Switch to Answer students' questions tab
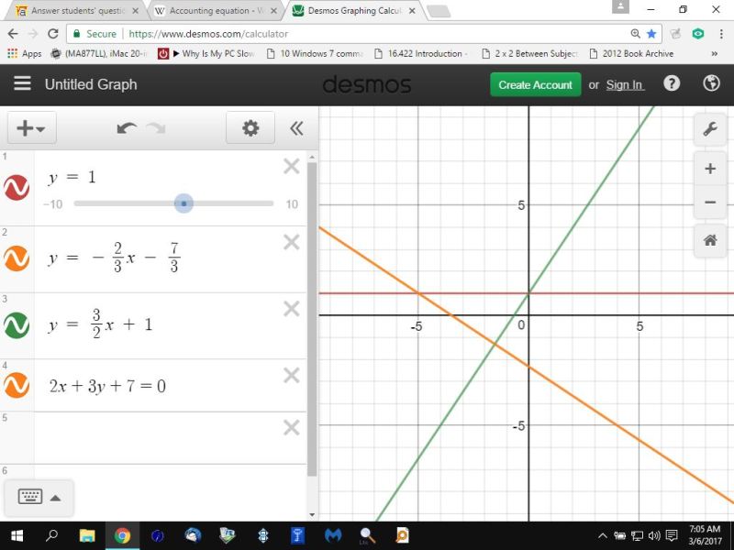 76,11
